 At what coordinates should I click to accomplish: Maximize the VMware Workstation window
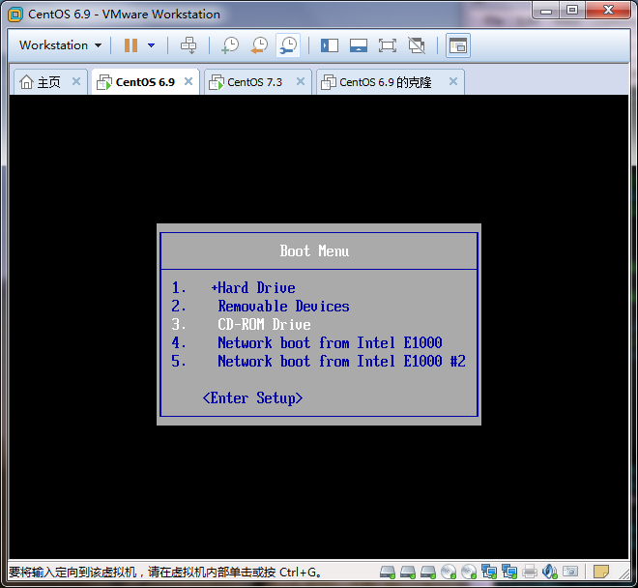tap(572, 10)
